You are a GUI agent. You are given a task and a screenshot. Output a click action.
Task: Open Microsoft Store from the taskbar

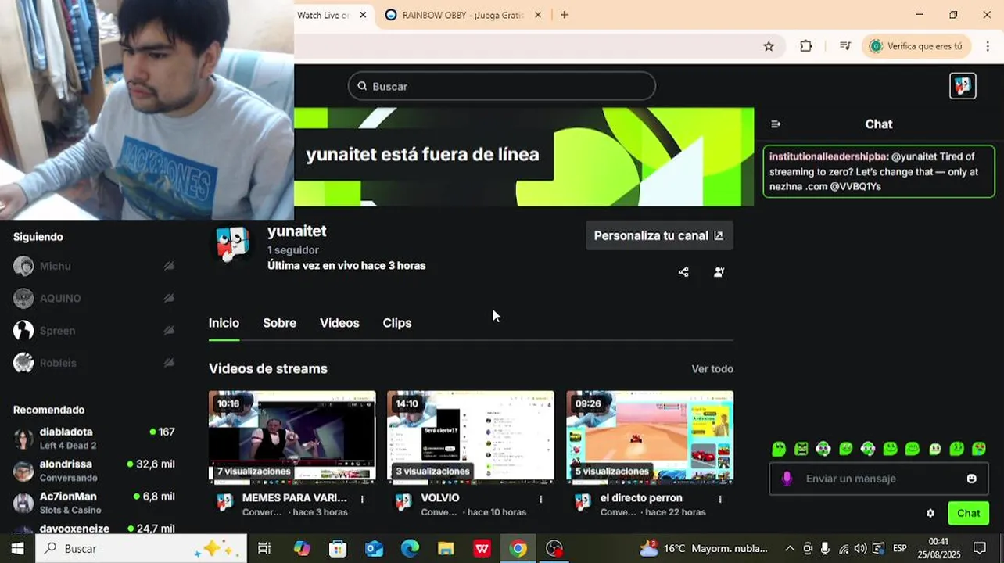pyautogui.click(x=338, y=549)
